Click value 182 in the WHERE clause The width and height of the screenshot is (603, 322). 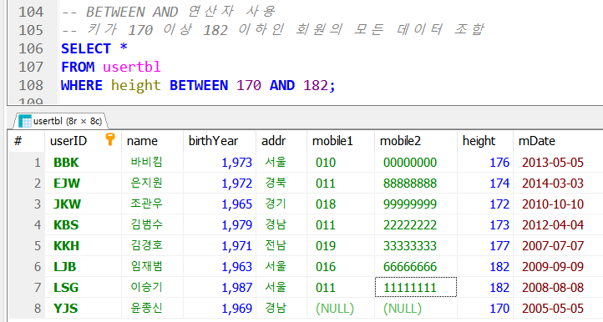pos(316,85)
